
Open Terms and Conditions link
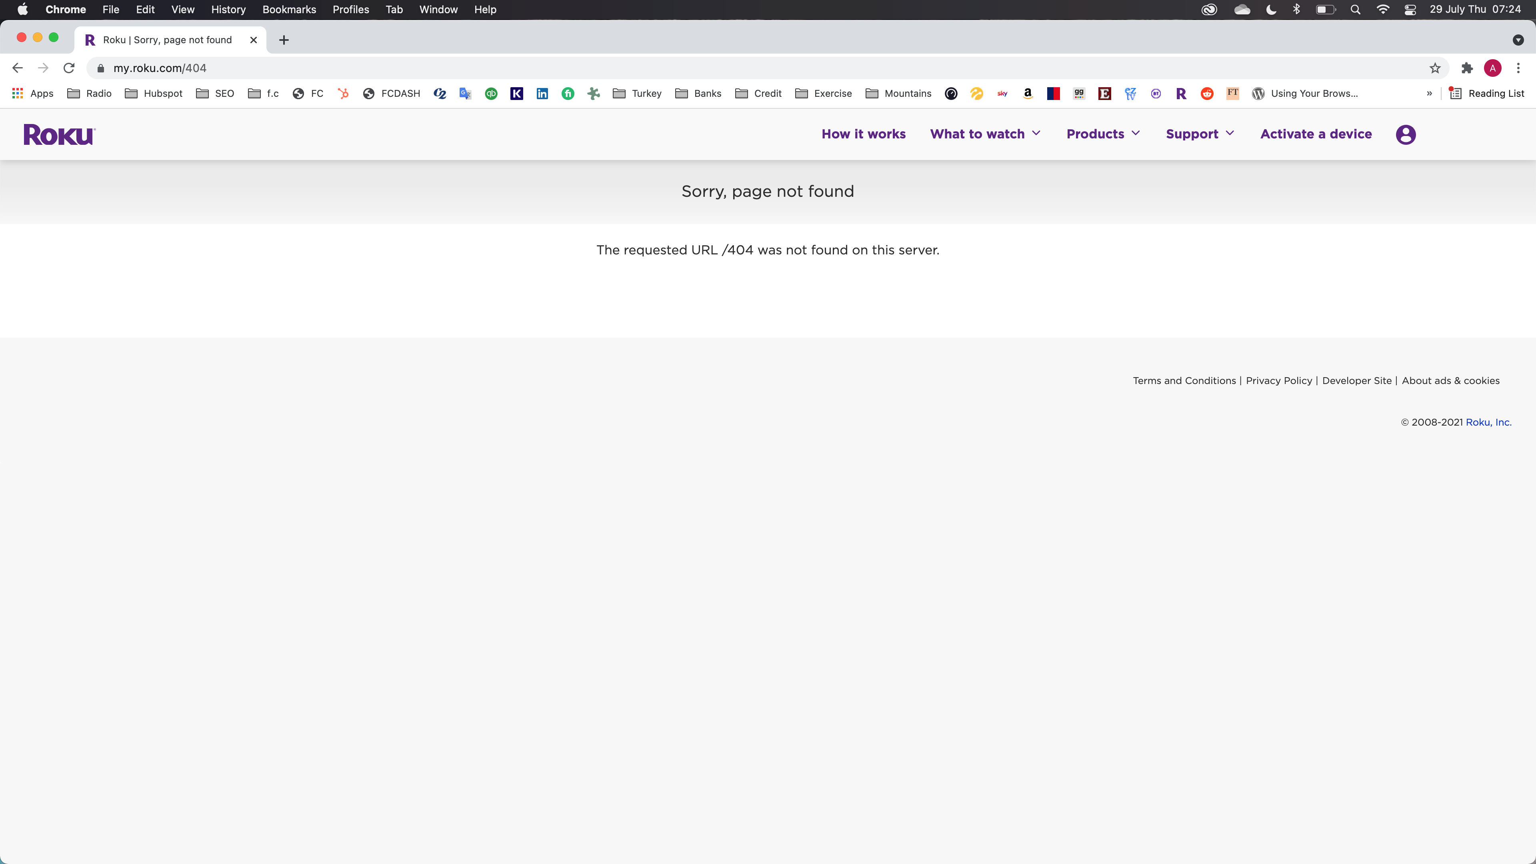[1184, 380]
